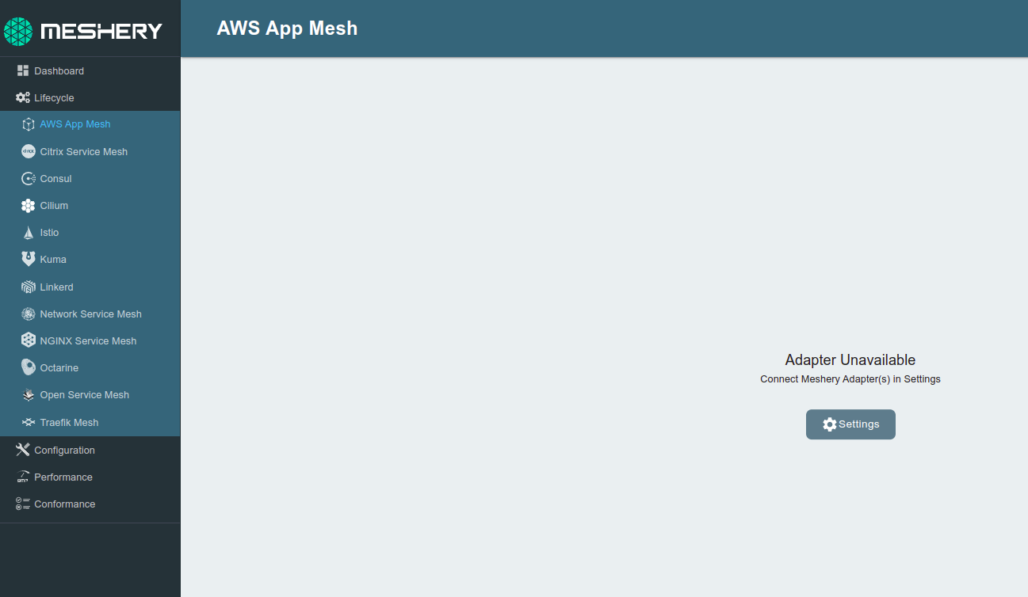
Task: Open the Network Service Mesh adapter
Action: point(28,314)
